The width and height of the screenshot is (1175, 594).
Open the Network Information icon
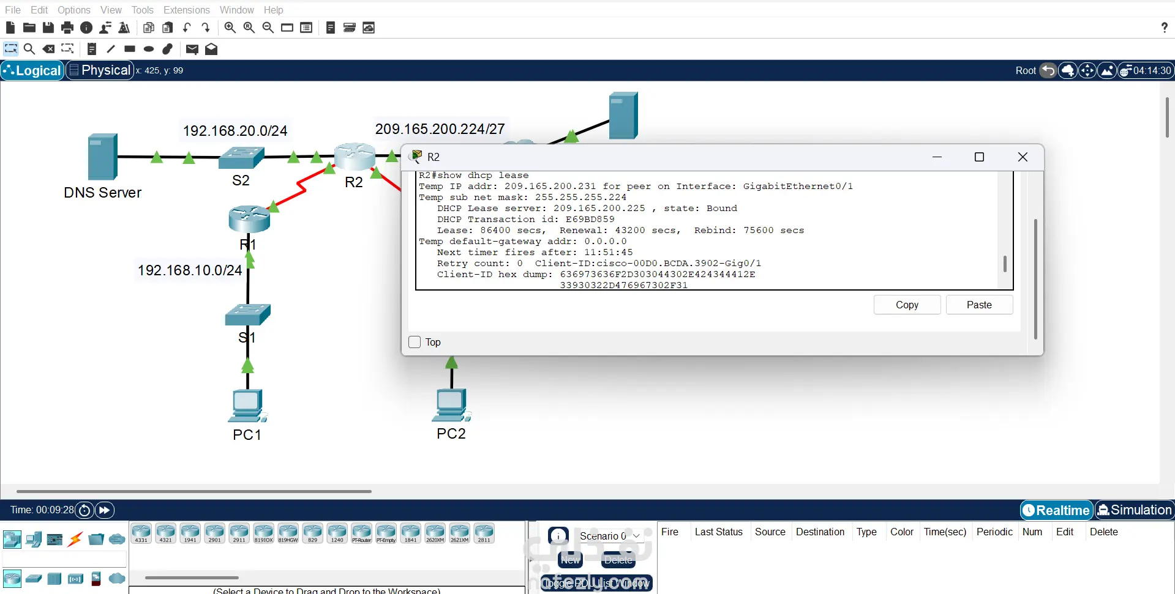point(86,28)
